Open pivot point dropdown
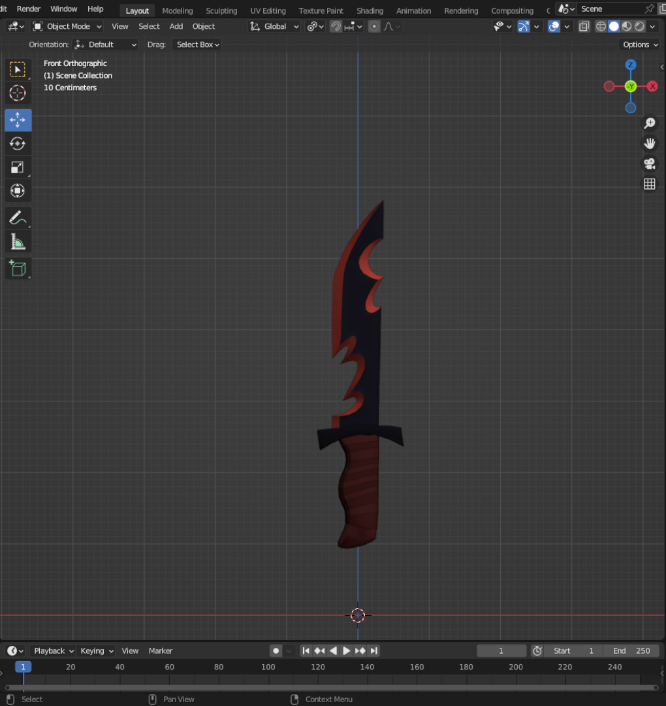Viewport: 666px width, 706px height. pyautogui.click(x=315, y=27)
